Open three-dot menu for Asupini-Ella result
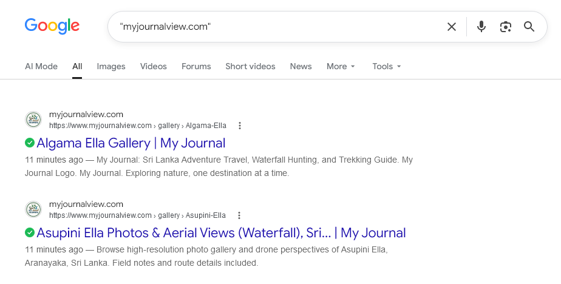Image resolution: width=561 pixels, height=284 pixels. (x=239, y=215)
